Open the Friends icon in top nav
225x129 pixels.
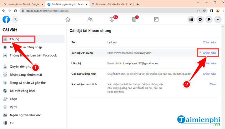coord(90,20)
